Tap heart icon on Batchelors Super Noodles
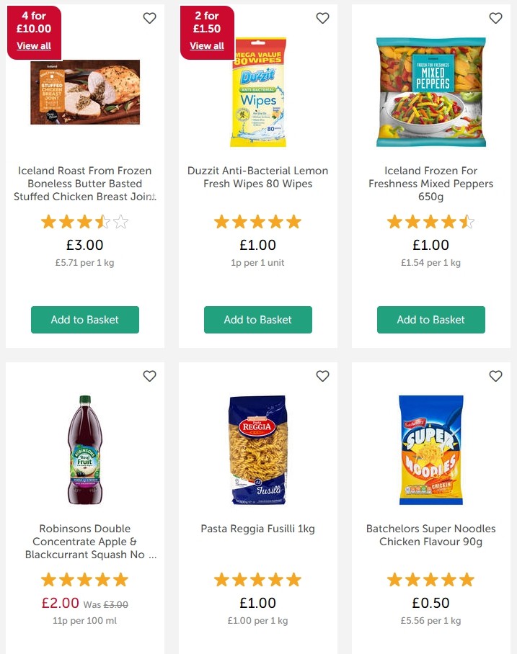517x654 pixels. click(495, 376)
